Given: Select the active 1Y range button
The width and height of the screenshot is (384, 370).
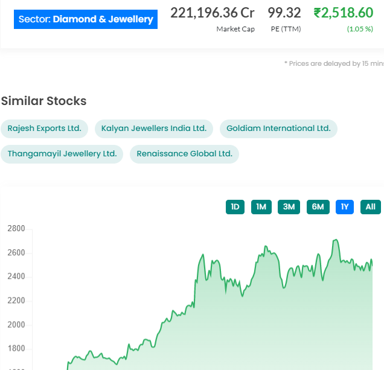Looking at the screenshot, I should tap(345, 207).
